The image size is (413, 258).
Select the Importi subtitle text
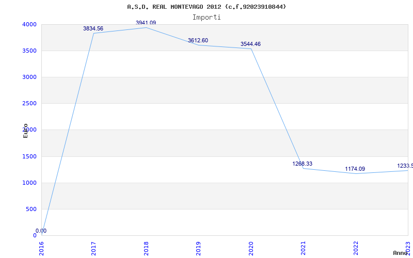pyautogui.click(x=206, y=18)
